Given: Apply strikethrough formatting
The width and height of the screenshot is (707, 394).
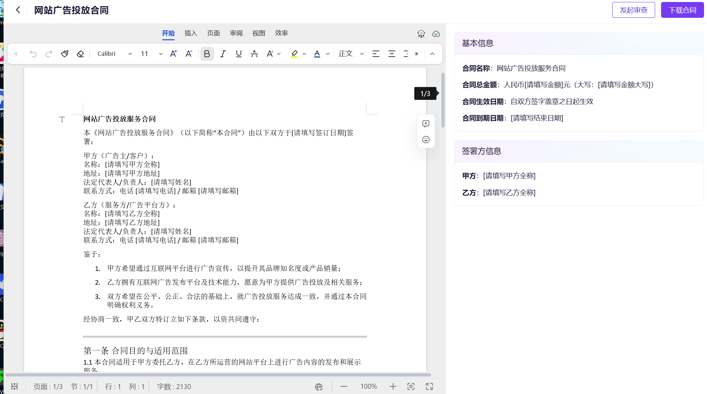Looking at the screenshot, I should [x=254, y=54].
